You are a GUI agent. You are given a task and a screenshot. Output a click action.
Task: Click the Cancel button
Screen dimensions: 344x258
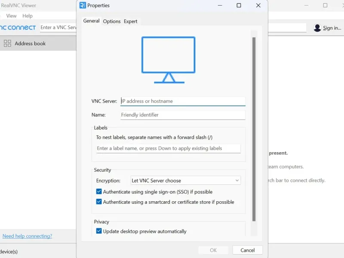(248, 250)
